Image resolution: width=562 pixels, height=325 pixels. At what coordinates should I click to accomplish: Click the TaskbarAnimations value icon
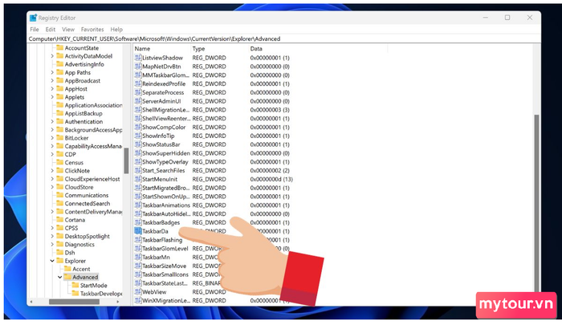pyautogui.click(x=138, y=205)
